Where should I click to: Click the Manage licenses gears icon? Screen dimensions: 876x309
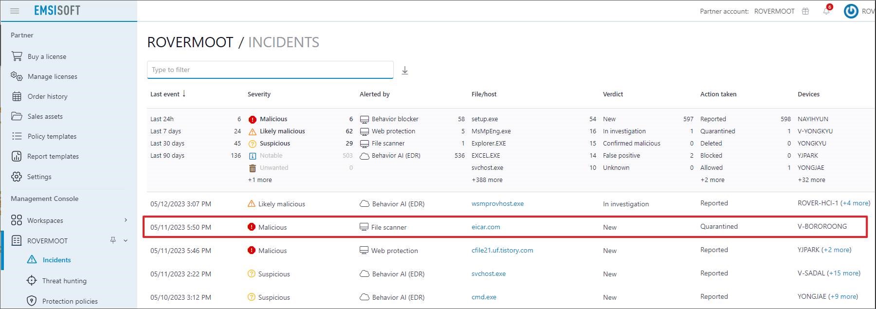[17, 76]
